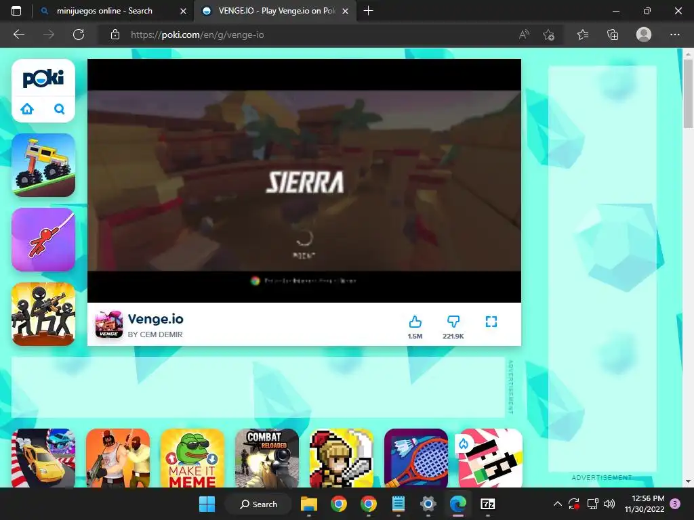694x520 pixels.
Task: Open volume control in system tray
Action: [x=609, y=504]
